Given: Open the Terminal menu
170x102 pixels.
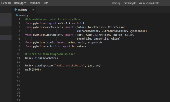Looking at the screenshot, I should [x=35, y=3].
